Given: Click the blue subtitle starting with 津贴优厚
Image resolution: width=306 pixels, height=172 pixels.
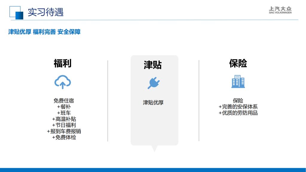Looking at the screenshot, I should click(44, 32).
